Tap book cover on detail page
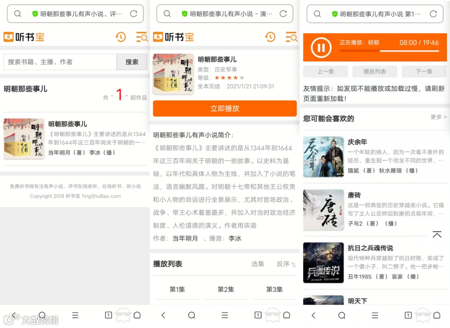Screen dimensions: 450x328 [173, 74]
